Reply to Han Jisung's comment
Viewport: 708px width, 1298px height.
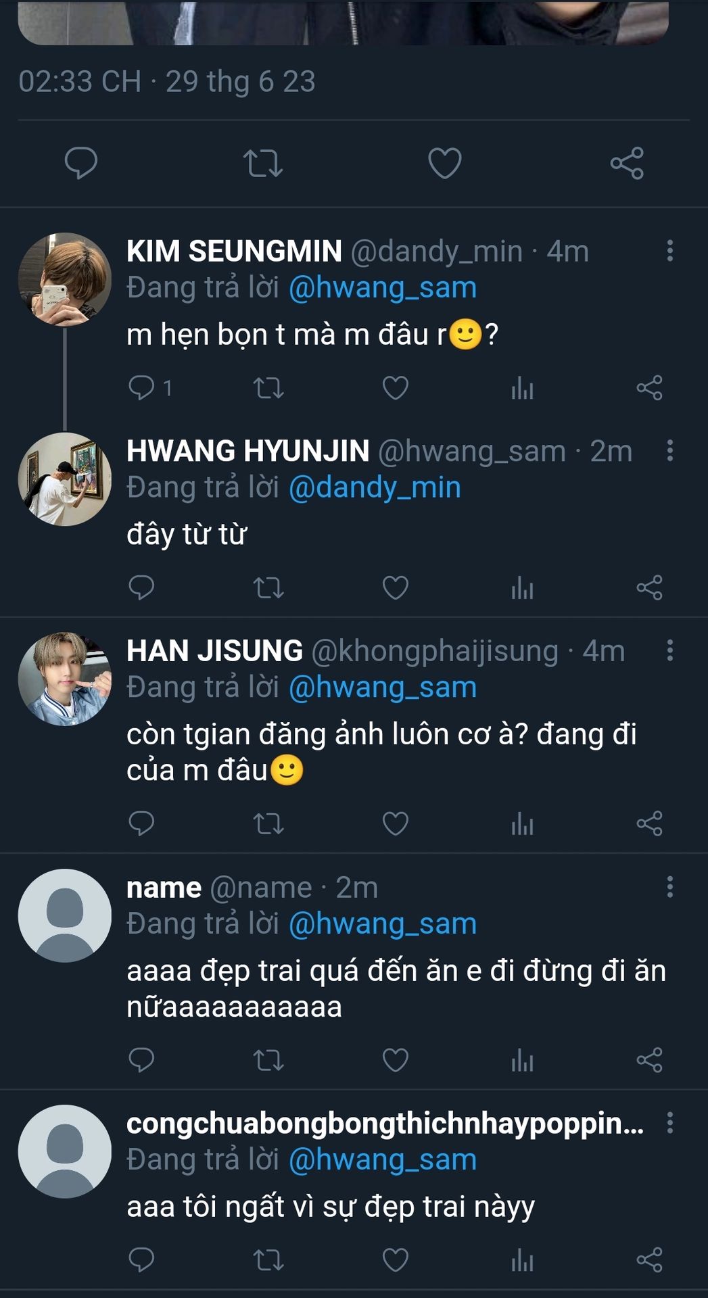(142, 824)
